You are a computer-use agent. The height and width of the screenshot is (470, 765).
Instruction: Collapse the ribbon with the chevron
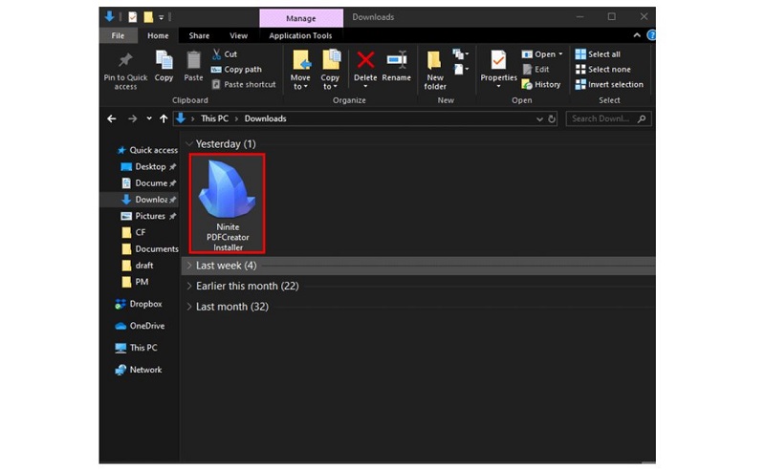point(637,35)
